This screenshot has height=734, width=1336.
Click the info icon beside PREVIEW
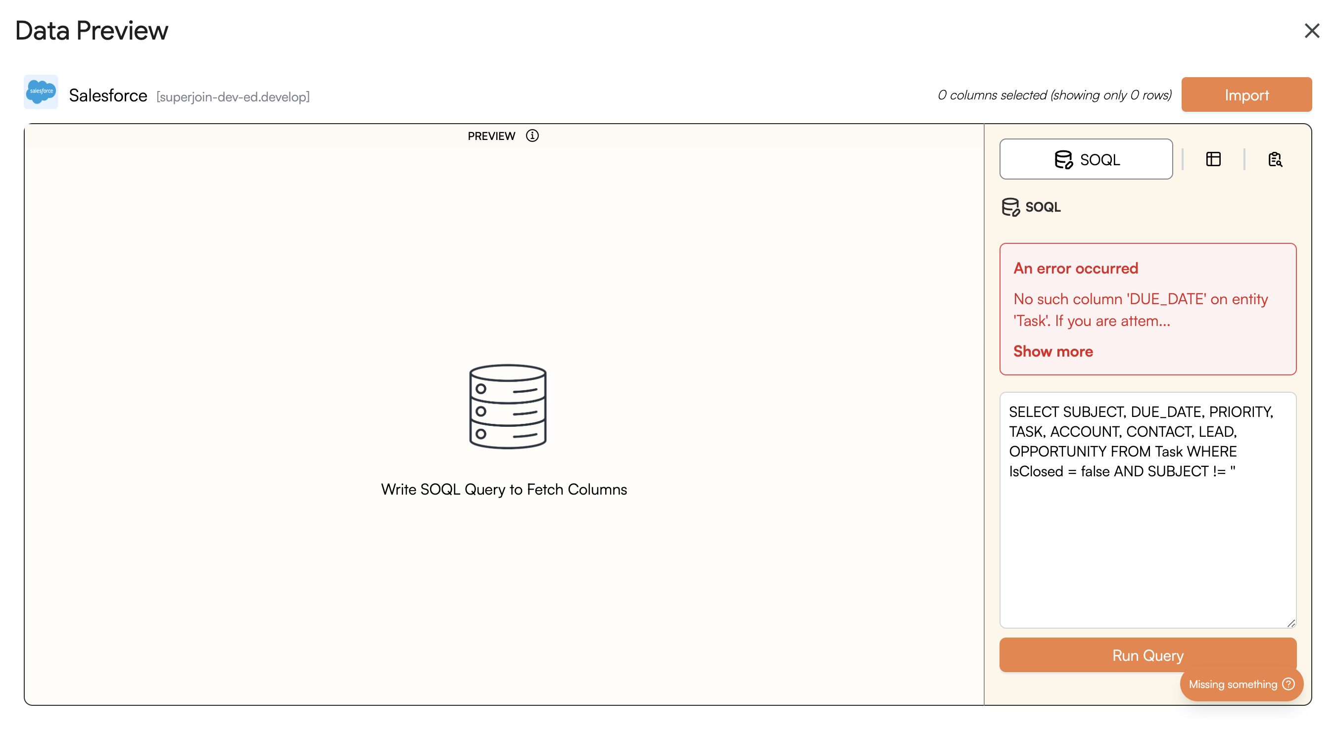pyautogui.click(x=532, y=136)
